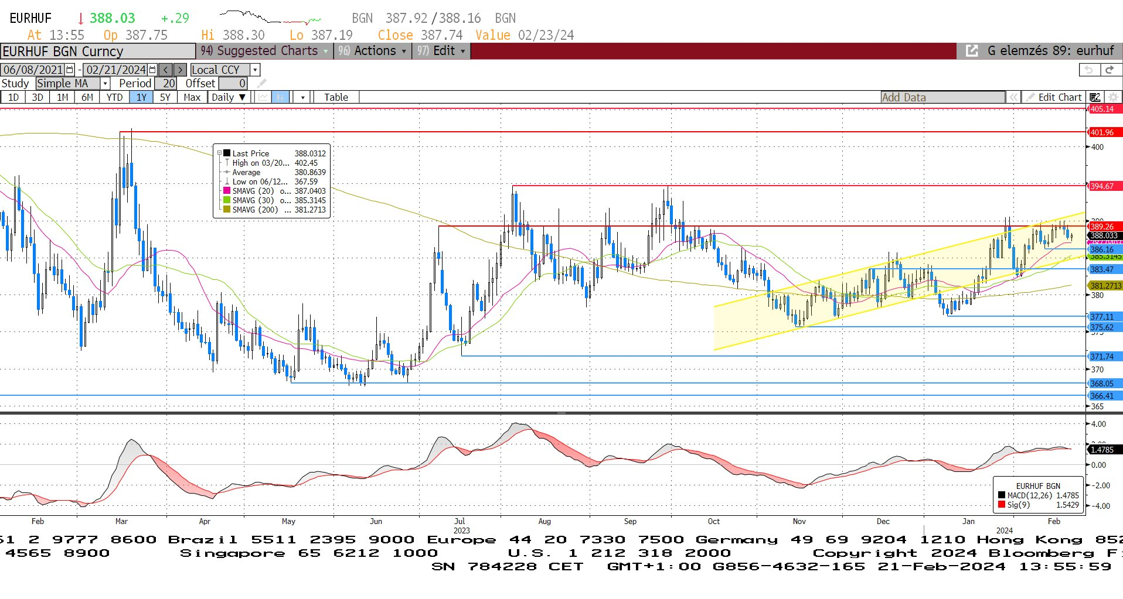Edit the Period value field
The width and height of the screenshot is (1123, 599).
(x=166, y=84)
